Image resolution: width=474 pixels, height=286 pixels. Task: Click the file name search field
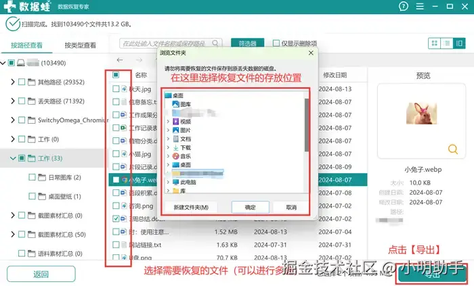point(171,43)
